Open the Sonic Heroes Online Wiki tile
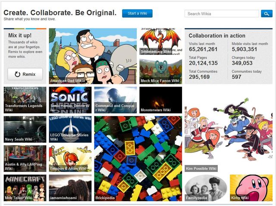 [x=70, y=100]
